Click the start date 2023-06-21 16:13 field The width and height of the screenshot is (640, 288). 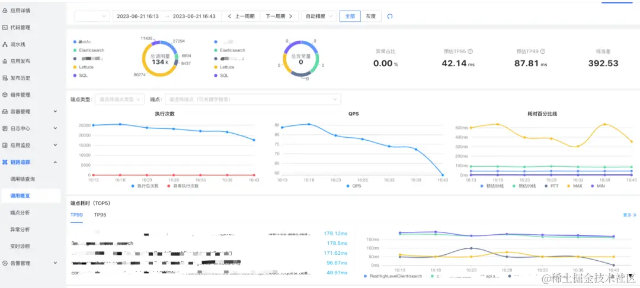(137, 17)
